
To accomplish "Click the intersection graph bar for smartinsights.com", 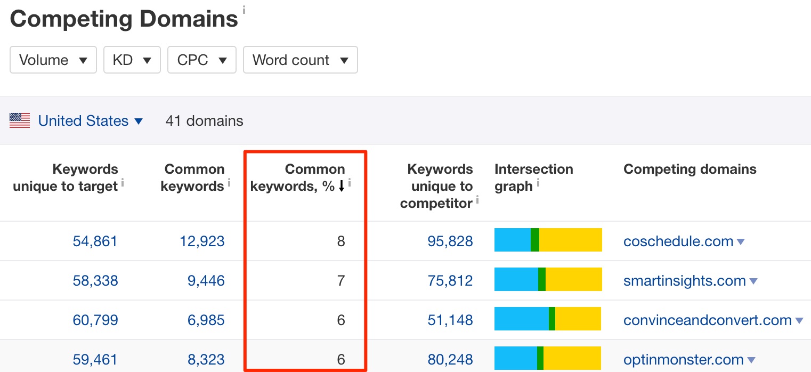I will [x=548, y=279].
